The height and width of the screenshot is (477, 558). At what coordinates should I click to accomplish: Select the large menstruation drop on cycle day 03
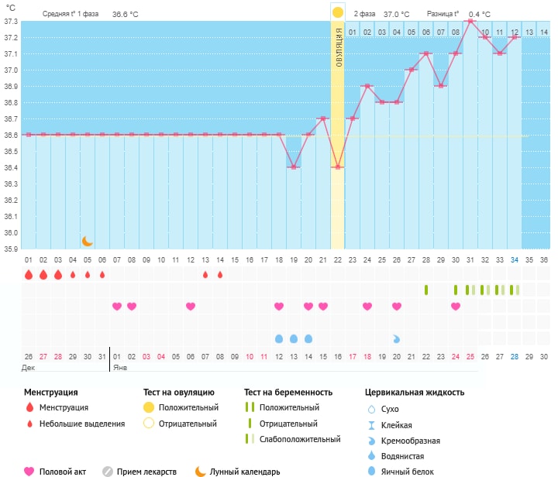(58, 275)
